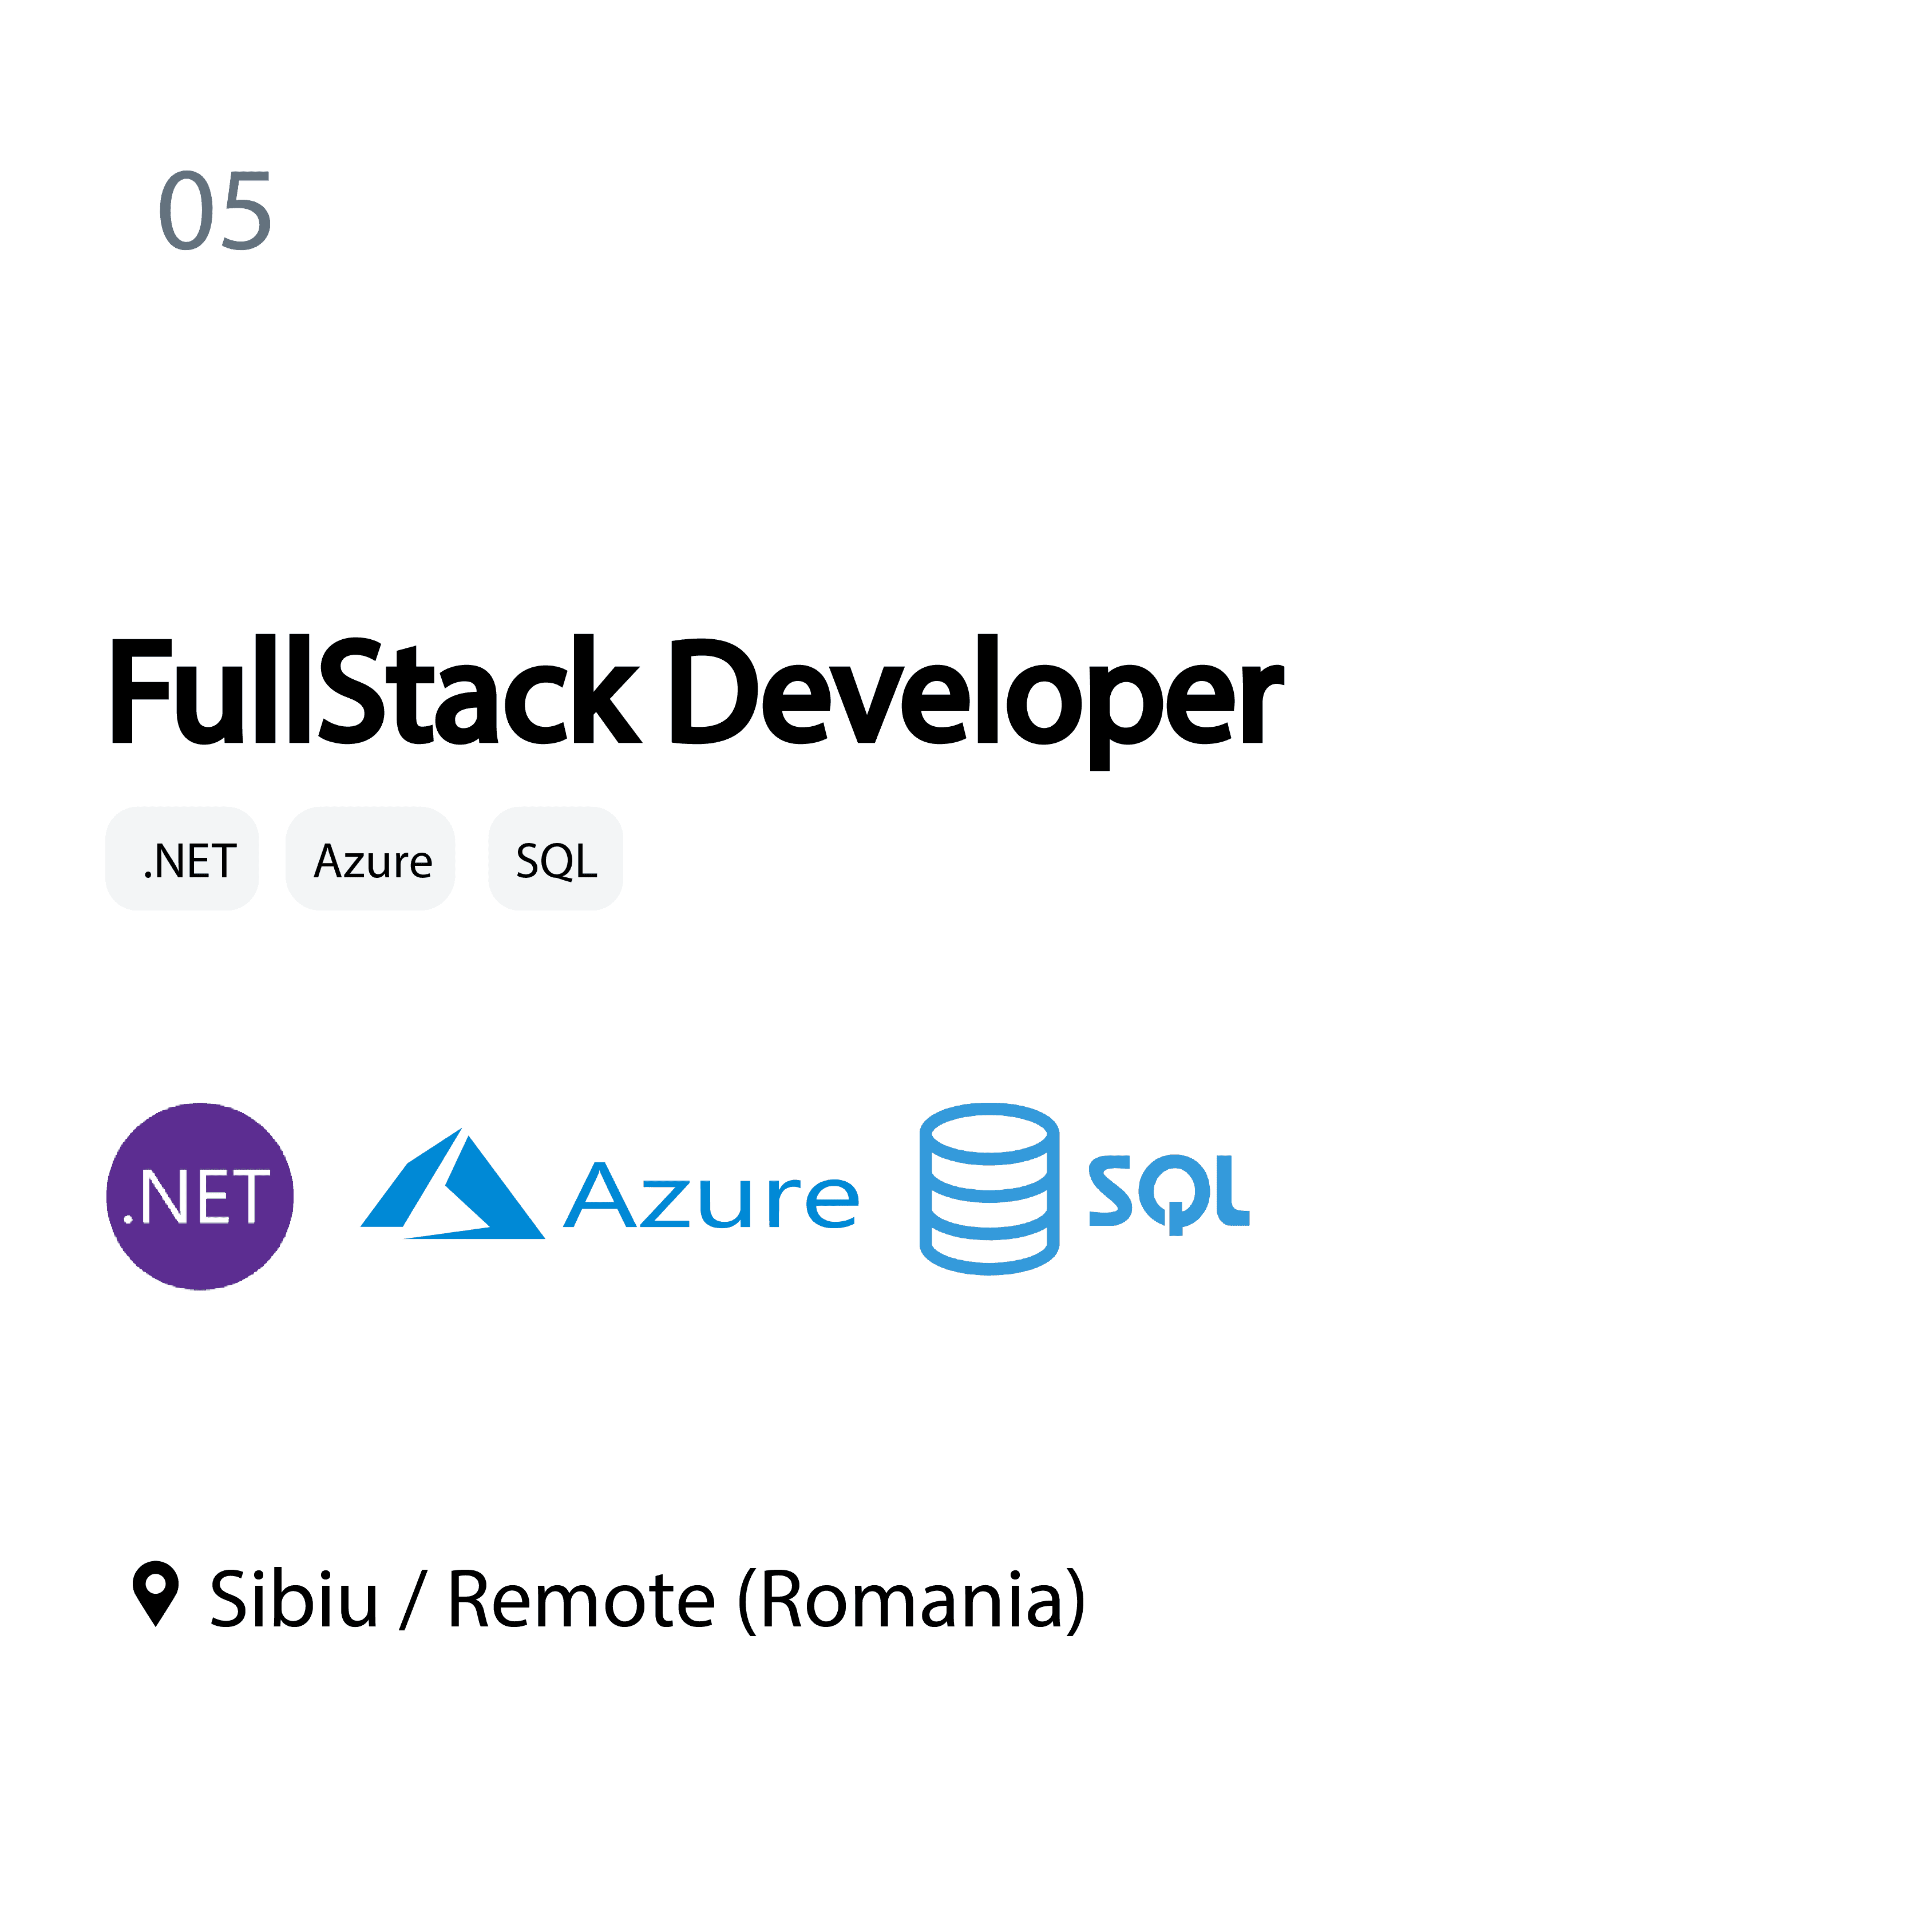Select the Azure skill tag chip
1932x1932 pixels.
click(370, 859)
